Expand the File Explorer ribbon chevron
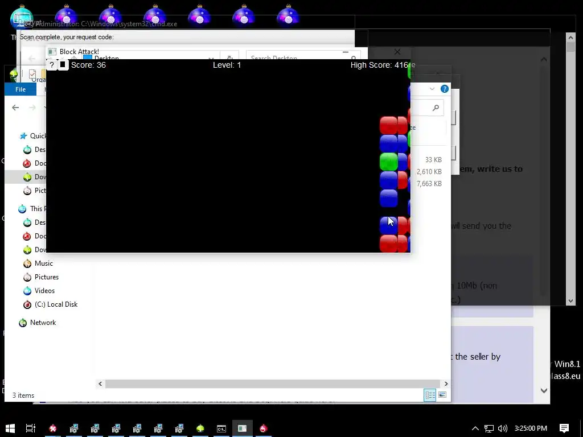The height and width of the screenshot is (437, 583). point(432,89)
